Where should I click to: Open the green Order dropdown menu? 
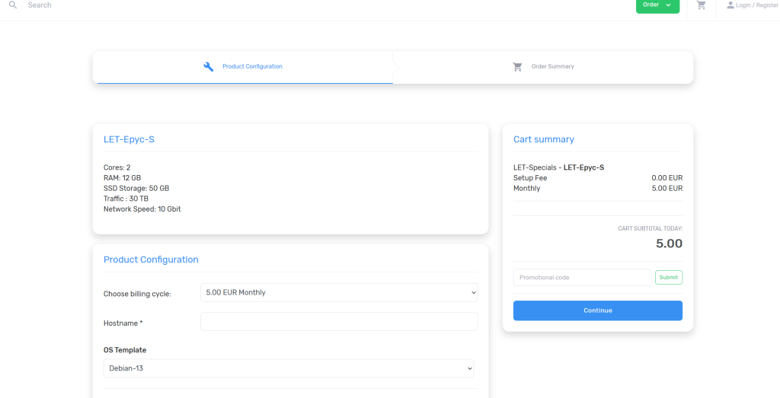[657, 5]
